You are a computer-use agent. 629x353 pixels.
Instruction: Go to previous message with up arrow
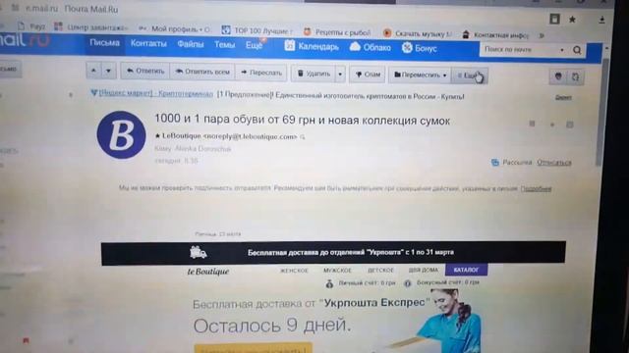click(x=93, y=71)
